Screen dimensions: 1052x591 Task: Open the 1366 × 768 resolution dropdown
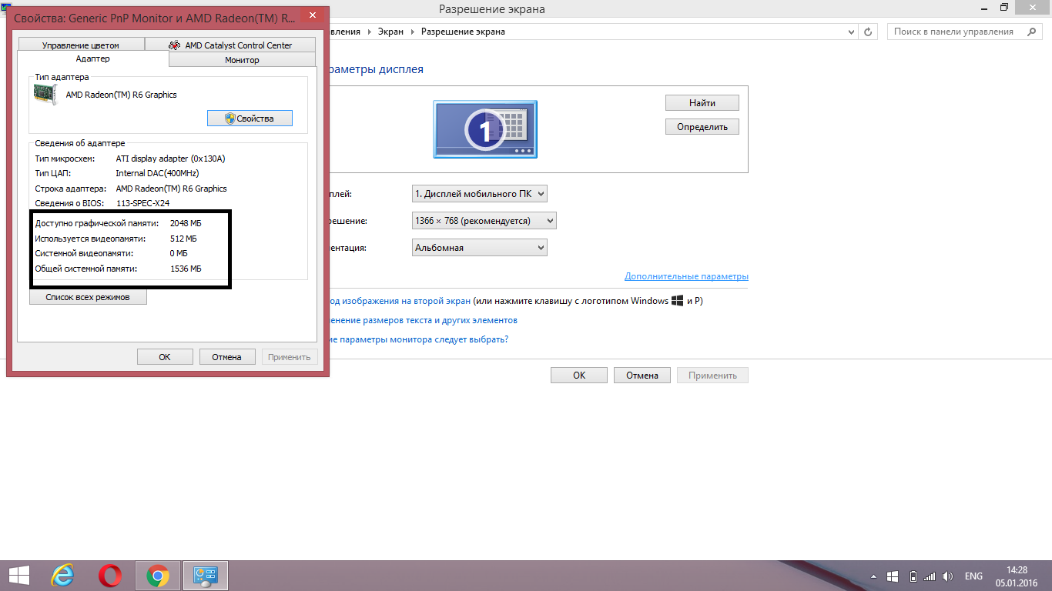click(x=484, y=221)
